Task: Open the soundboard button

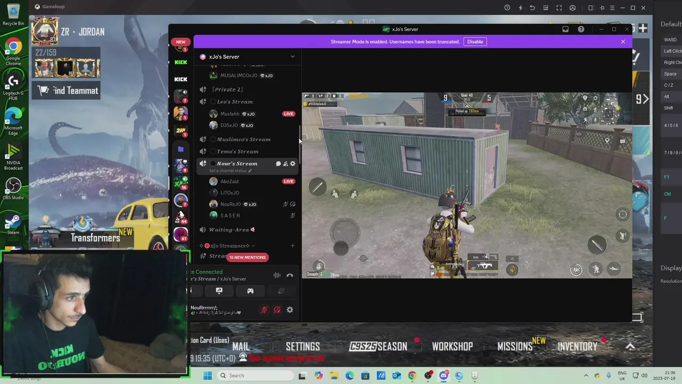Action: 281,291
